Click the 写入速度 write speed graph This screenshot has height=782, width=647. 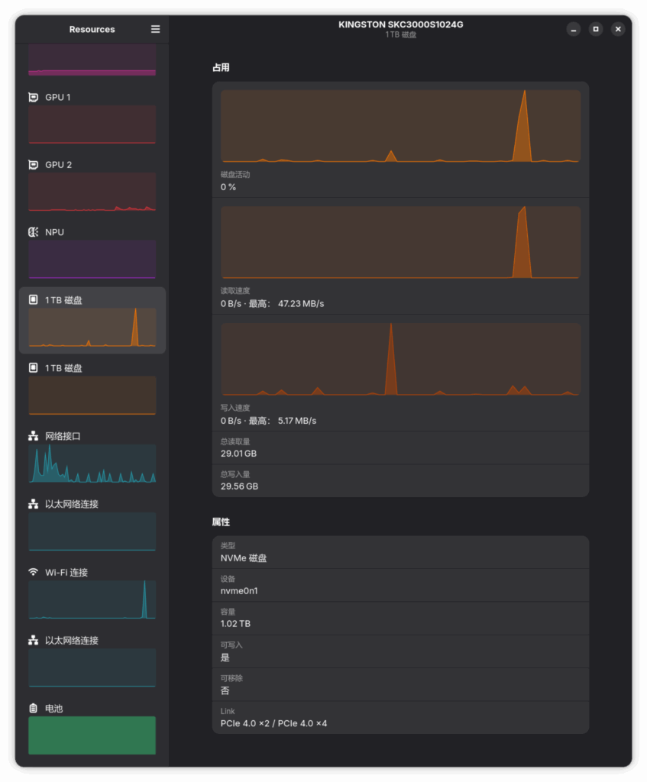[400, 359]
